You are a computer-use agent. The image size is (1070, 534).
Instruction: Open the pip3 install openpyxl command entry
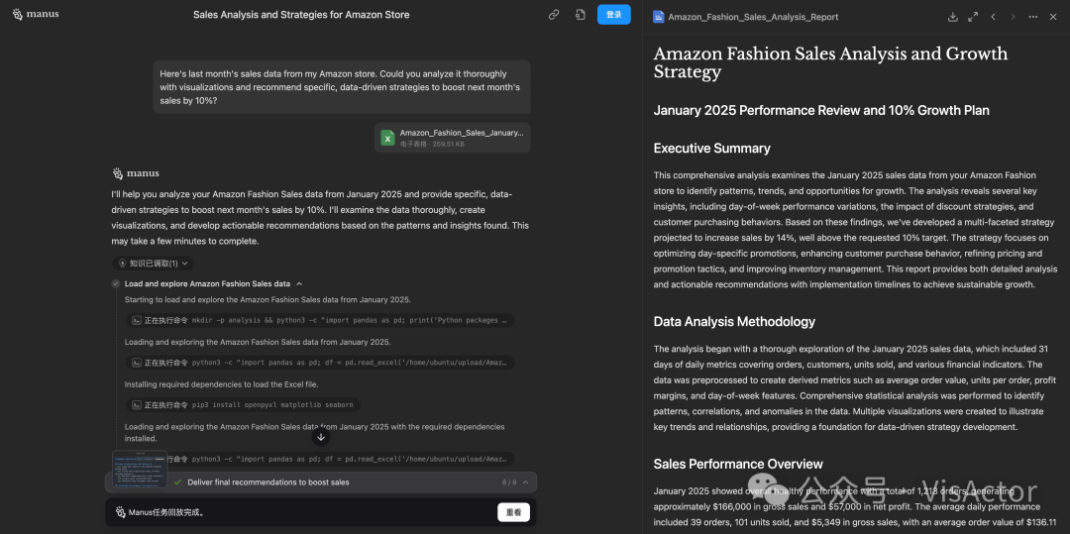[x=245, y=405]
